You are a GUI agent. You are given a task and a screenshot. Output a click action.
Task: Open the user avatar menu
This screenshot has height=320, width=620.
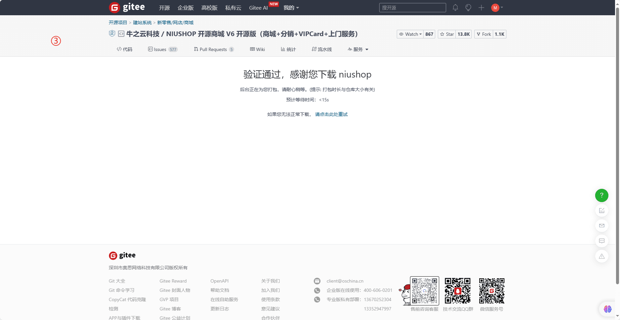[x=496, y=8]
